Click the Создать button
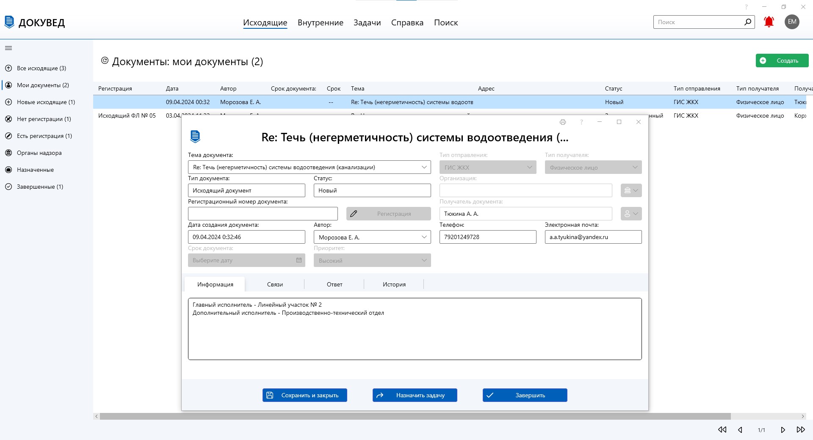Viewport: 813px width, 440px height. pyautogui.click(x=782, y=60)
